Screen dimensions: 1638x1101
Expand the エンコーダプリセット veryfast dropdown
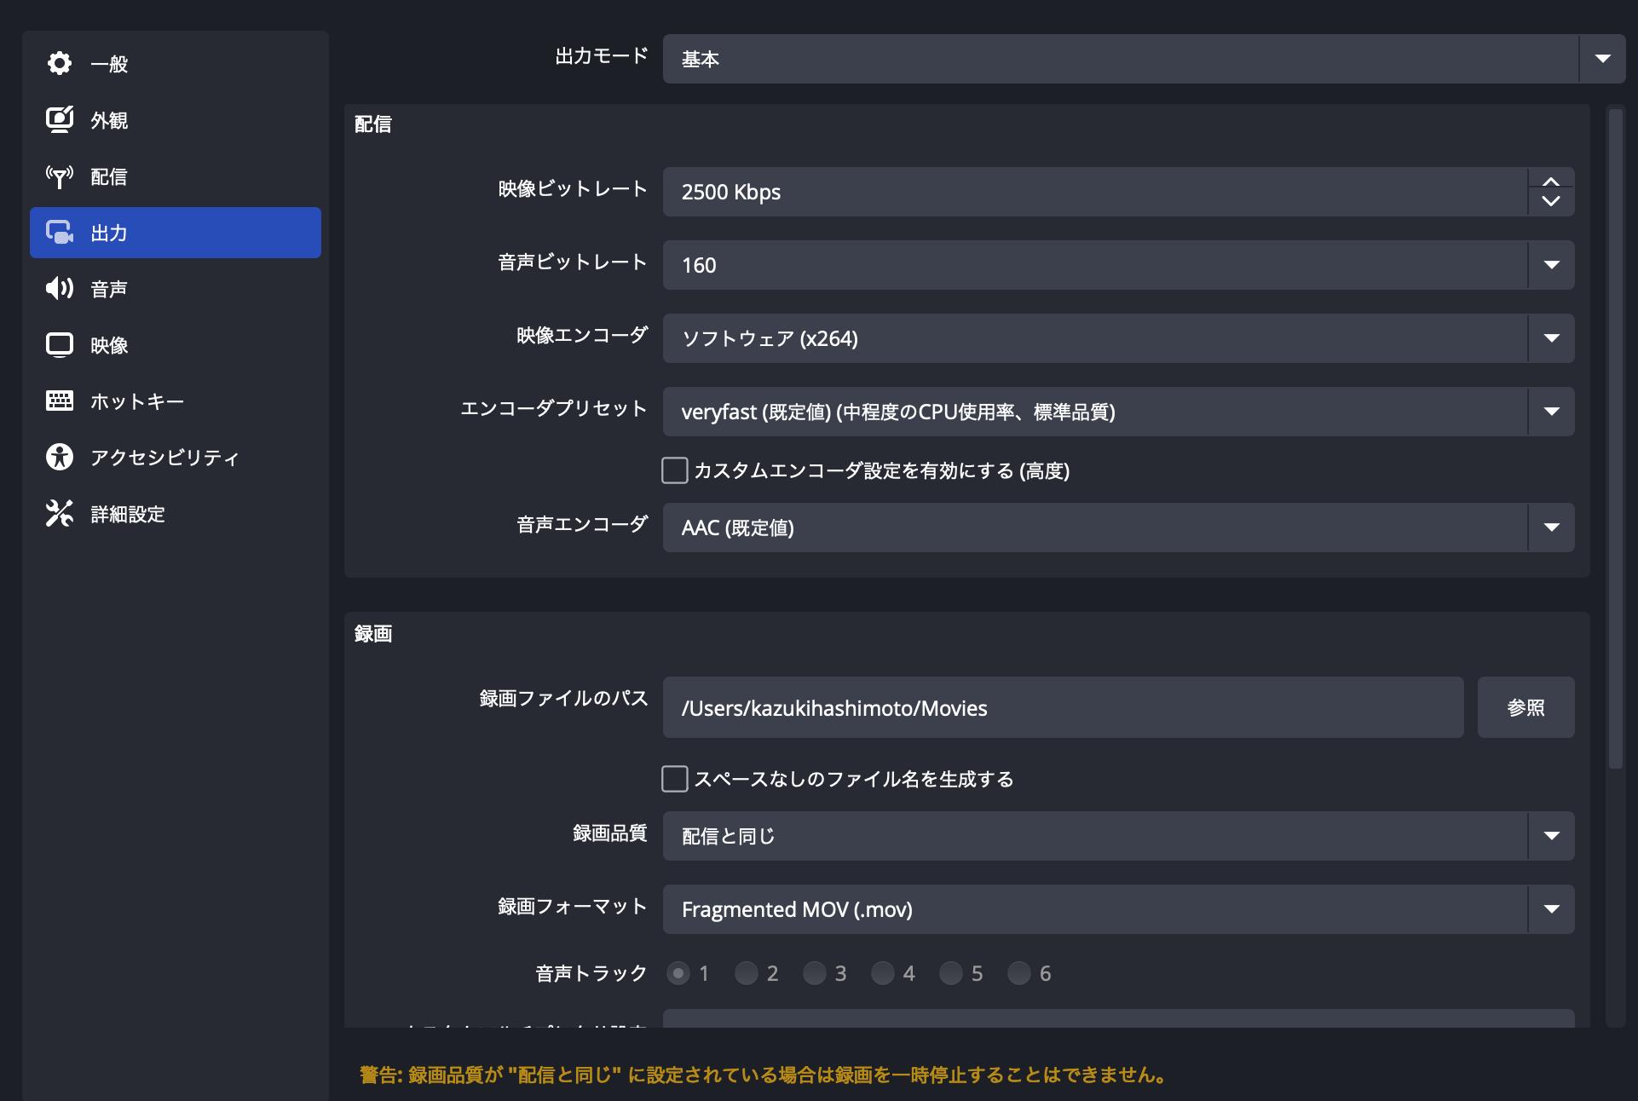(x=1118, y=412)
